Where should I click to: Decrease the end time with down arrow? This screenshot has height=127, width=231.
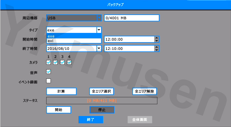click(x=157, y=50)
